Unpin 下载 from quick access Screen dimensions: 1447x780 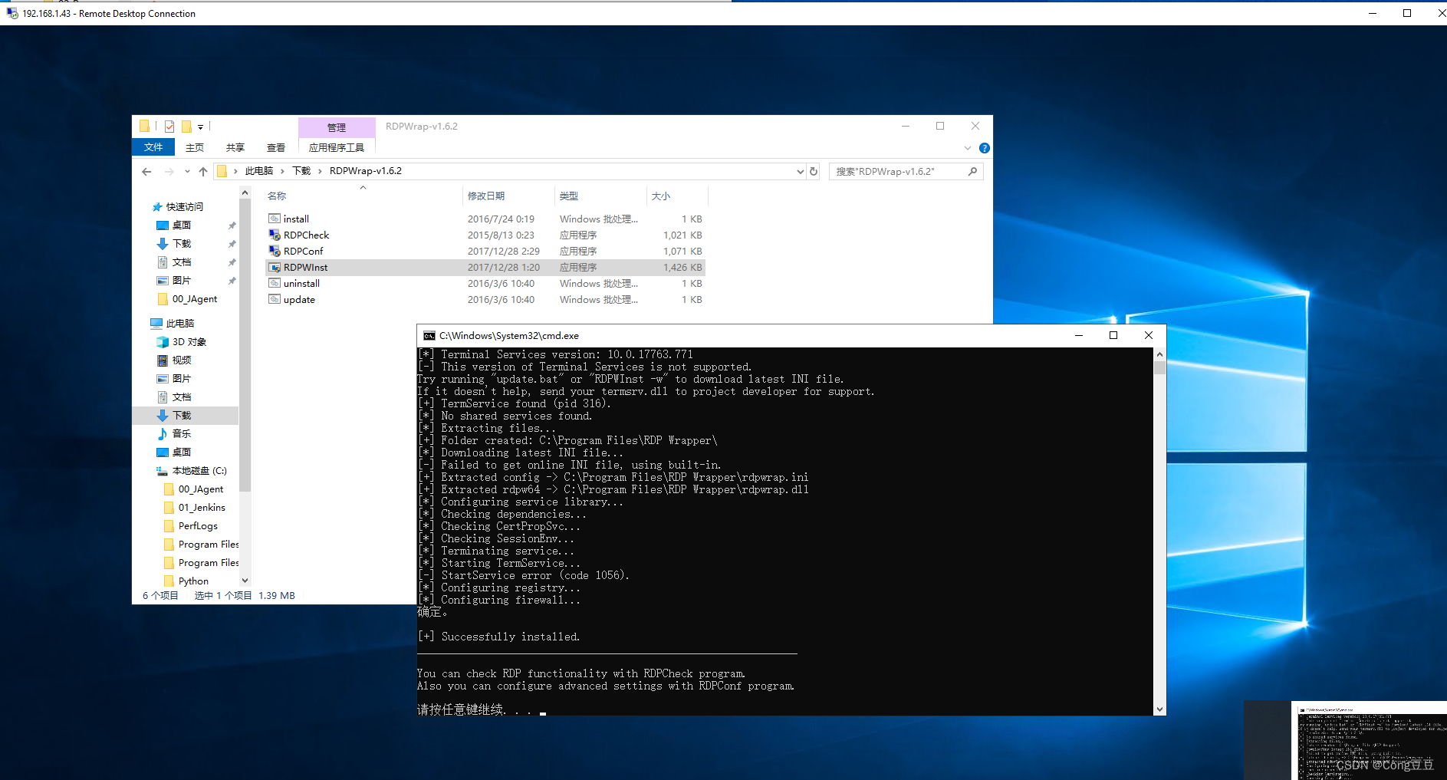click(232, 243)
